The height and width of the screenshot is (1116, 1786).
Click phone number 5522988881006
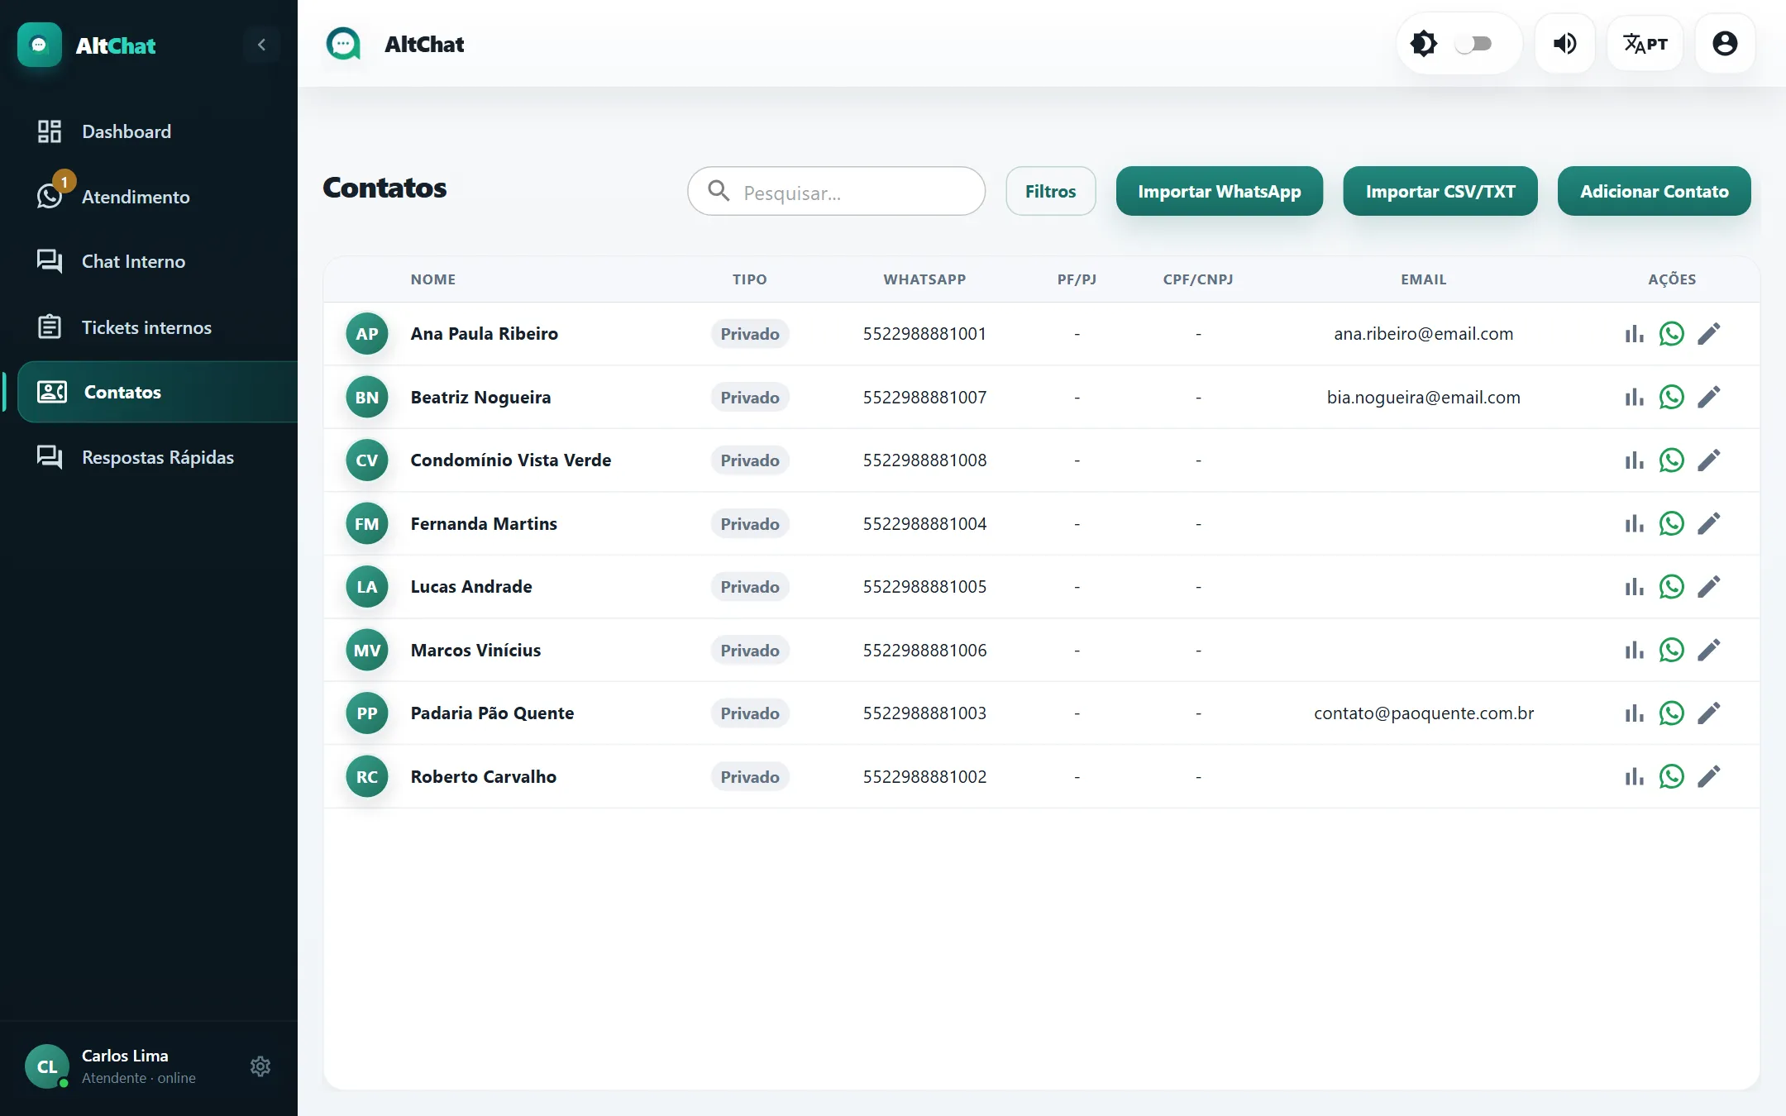pyautogui.click(x=924, y=651)
